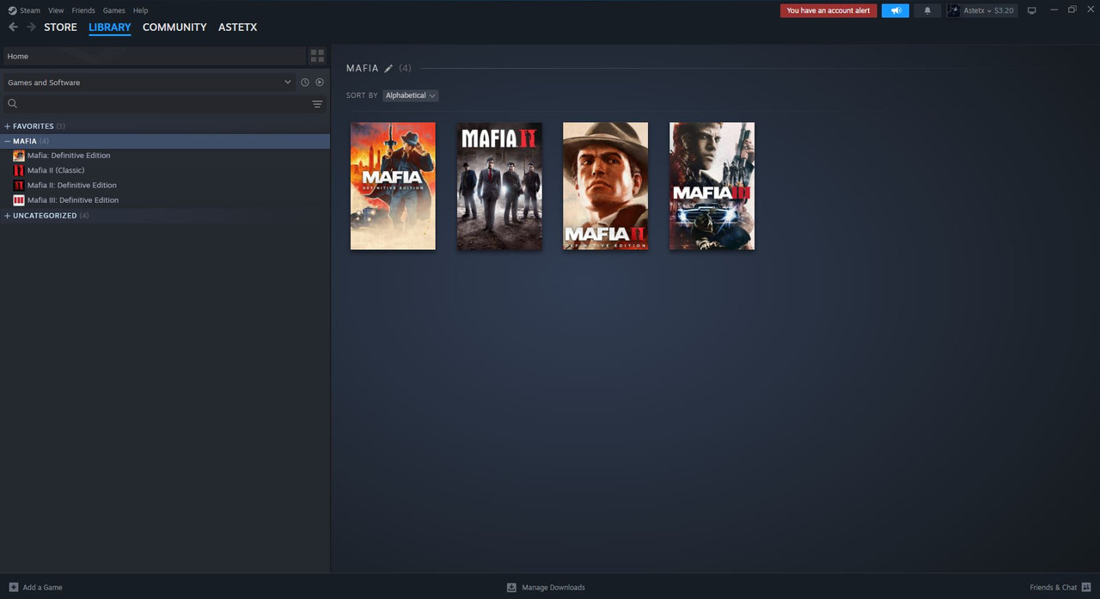Go back with the left arrow
This screenshot has width=1100, height=599.
13,28
